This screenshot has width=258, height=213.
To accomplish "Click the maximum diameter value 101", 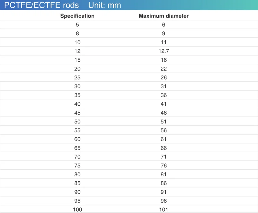I will click(x=163, y=209).
